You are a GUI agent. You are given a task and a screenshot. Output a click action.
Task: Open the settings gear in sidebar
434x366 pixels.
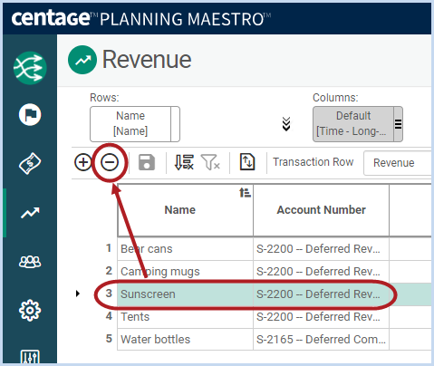click(x=30, y=310)
